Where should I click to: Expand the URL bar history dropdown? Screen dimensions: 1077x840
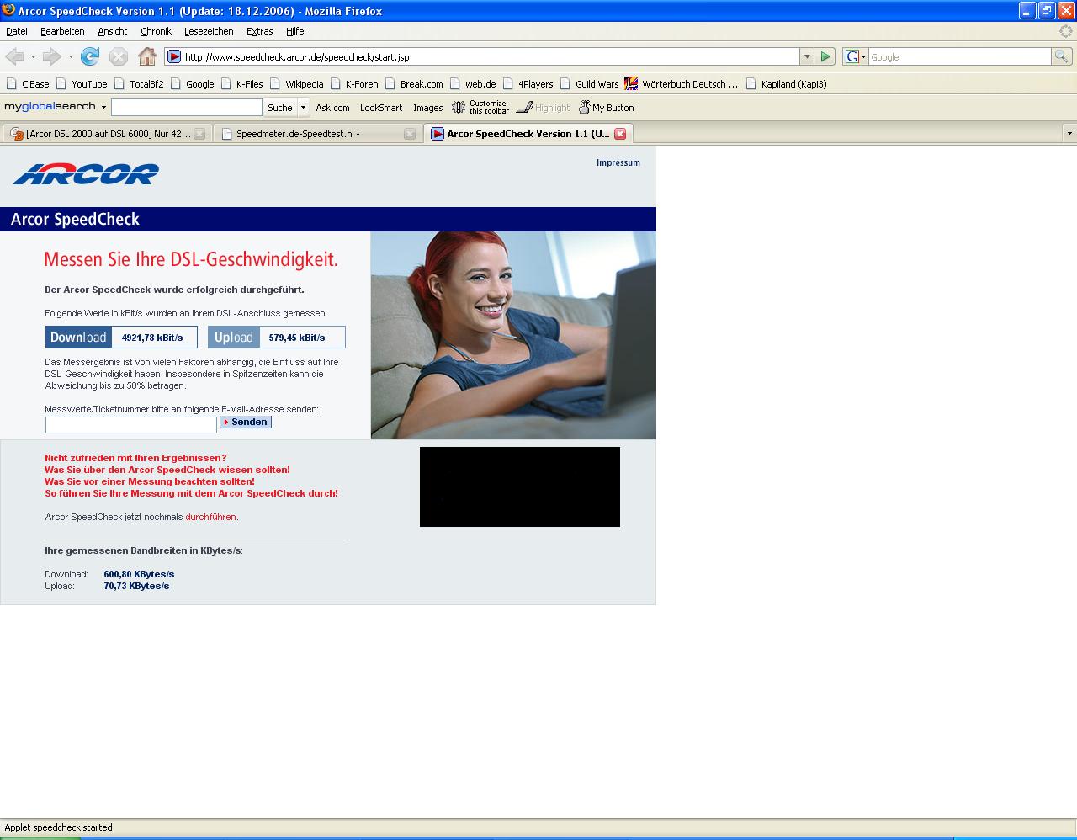[x=807, y=56]
